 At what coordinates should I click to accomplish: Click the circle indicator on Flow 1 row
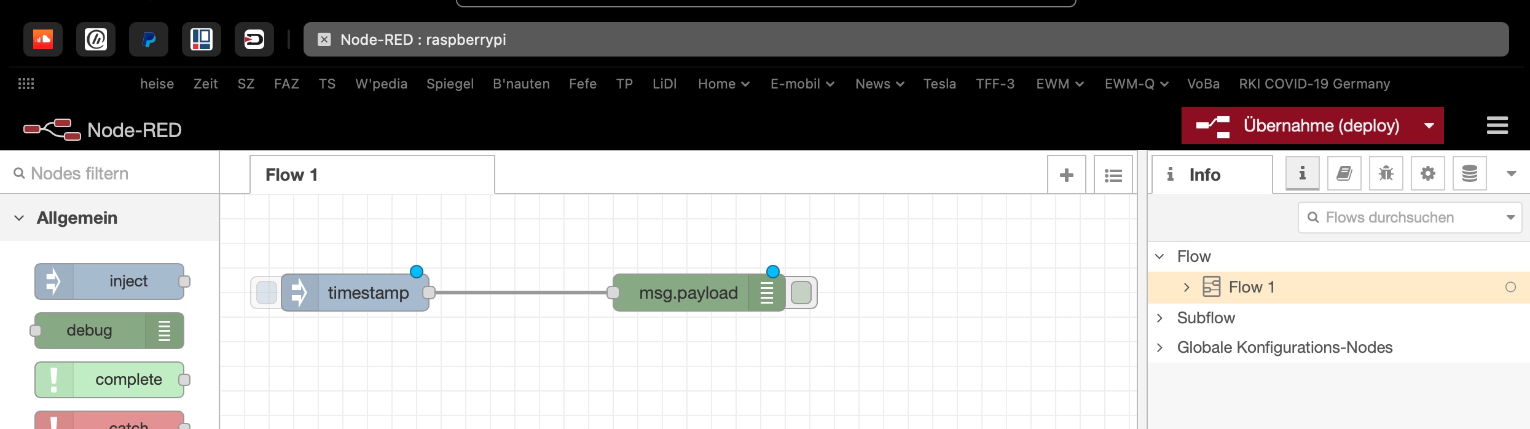[1510, 287]
